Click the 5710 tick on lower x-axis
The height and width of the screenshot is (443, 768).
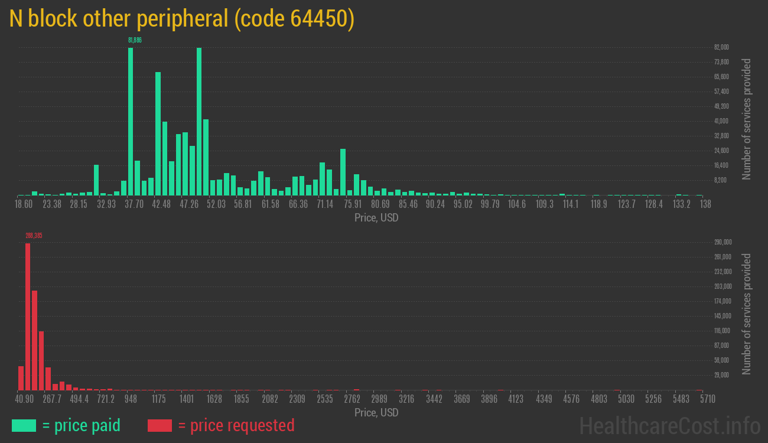click(x=707, y=399)
